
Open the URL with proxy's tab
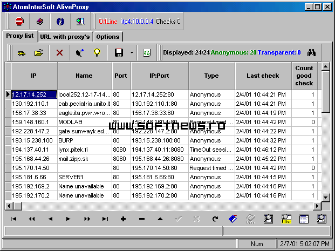[65, 37]
